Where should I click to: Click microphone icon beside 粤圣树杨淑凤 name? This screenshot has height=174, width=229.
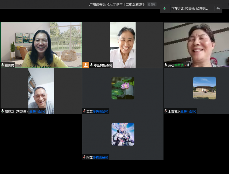tap(91, 65)
